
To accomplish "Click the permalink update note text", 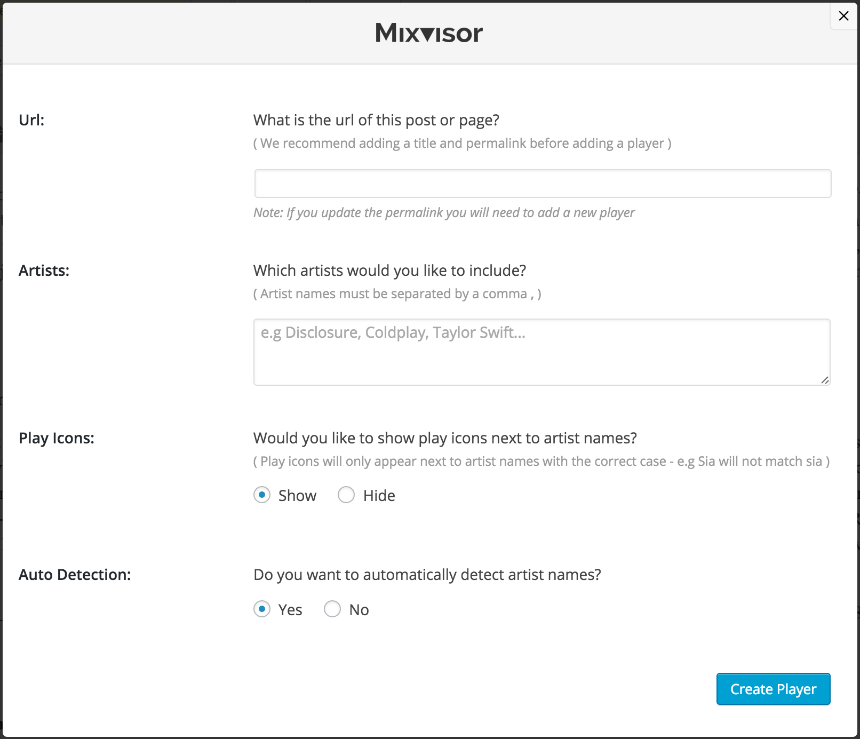I will click(x=444, y=213).
